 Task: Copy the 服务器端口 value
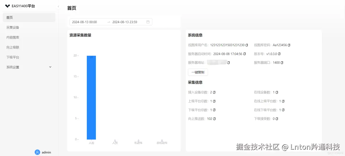click(282, 62)
